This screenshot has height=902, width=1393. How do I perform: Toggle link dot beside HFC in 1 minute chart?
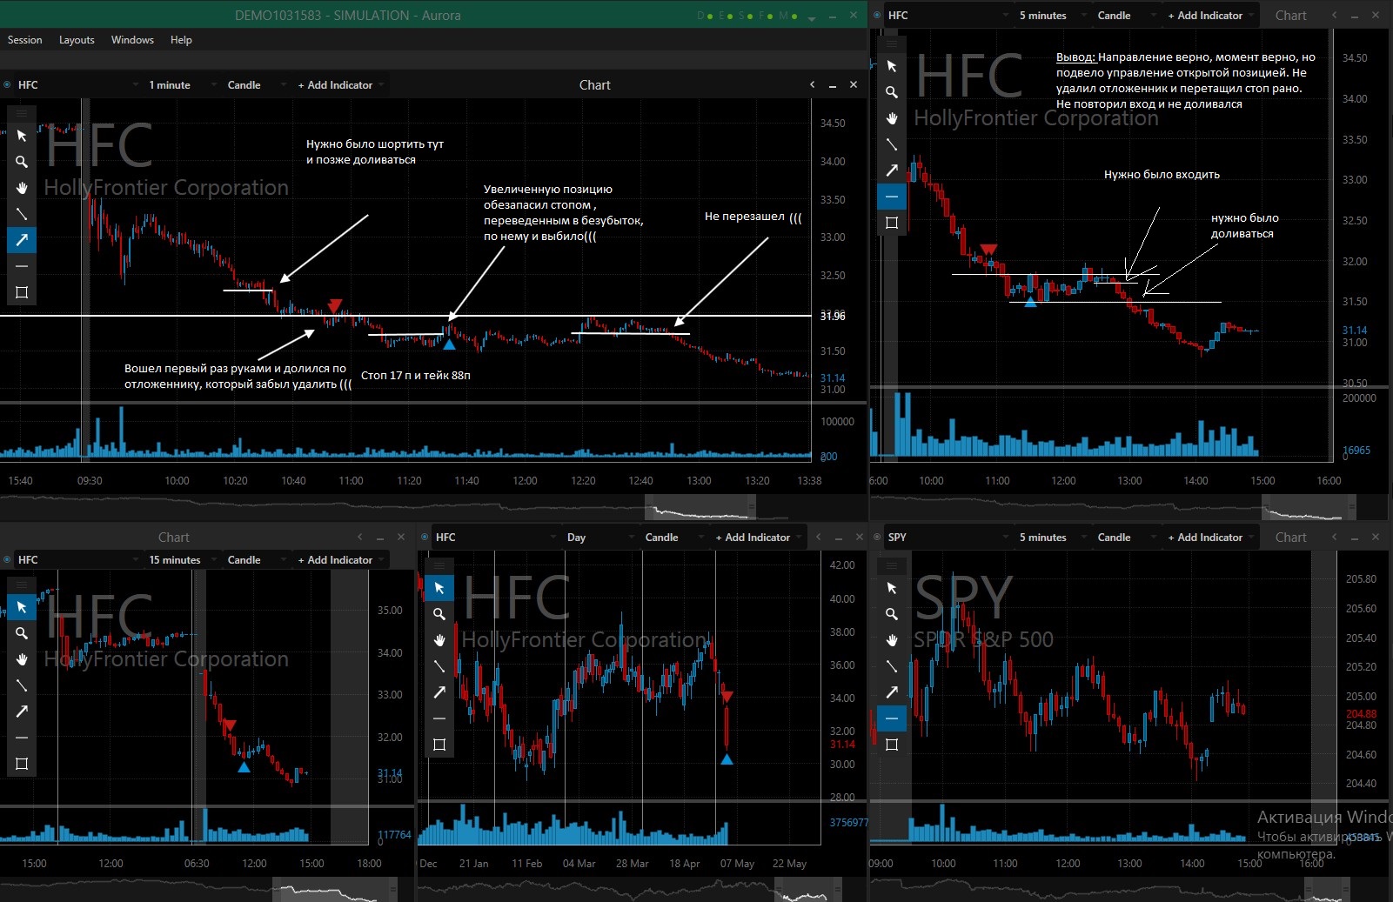(x=7, y=85)
